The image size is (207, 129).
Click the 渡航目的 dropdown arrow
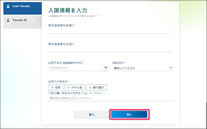[x=171, y=68]
